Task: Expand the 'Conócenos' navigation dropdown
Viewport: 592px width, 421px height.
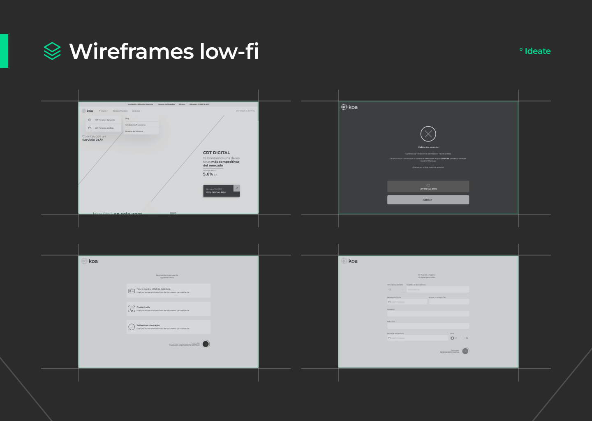Action: (136, 111)
